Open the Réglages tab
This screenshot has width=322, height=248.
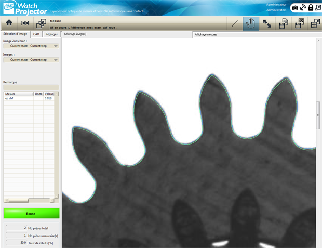pyautogui.click(x=51, y=34)
